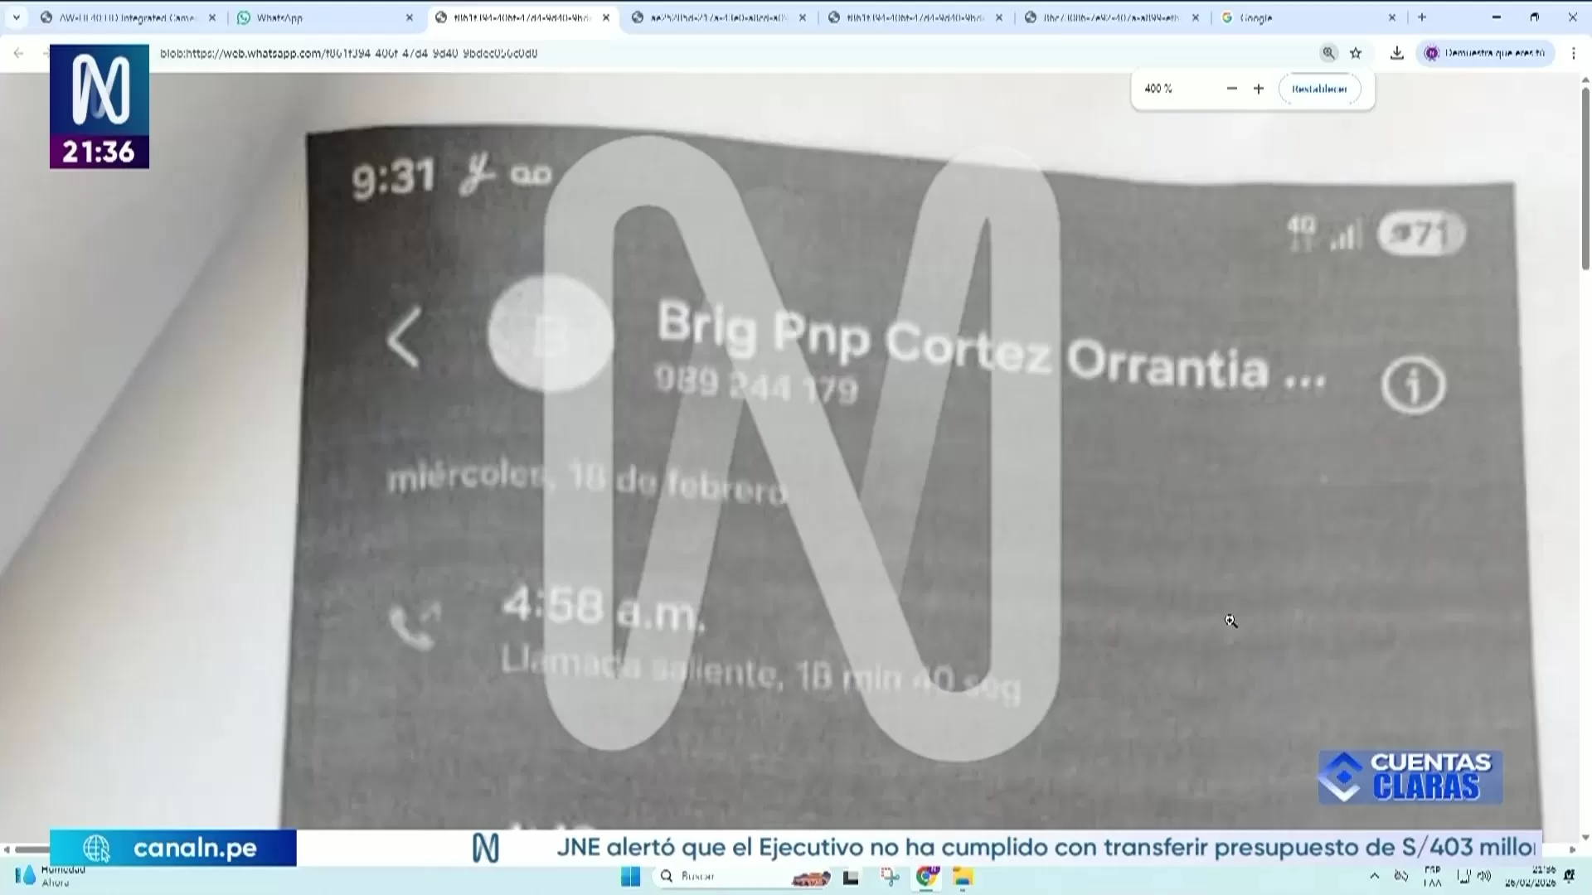The width and height of the screenshot is (1592, 895).
Task: Click the Chrome icon in the taskbar
Action: (x=926, y=877)
